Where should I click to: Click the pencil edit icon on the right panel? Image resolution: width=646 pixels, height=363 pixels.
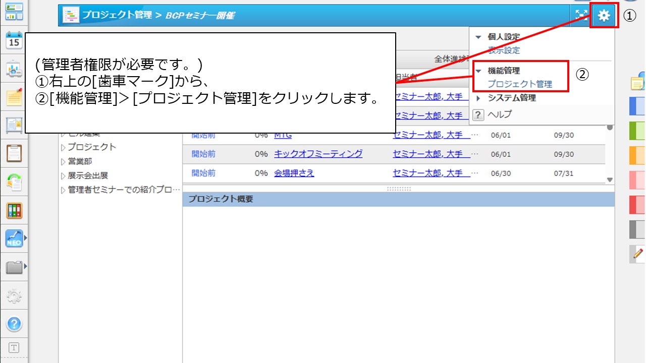click(637, 255)
